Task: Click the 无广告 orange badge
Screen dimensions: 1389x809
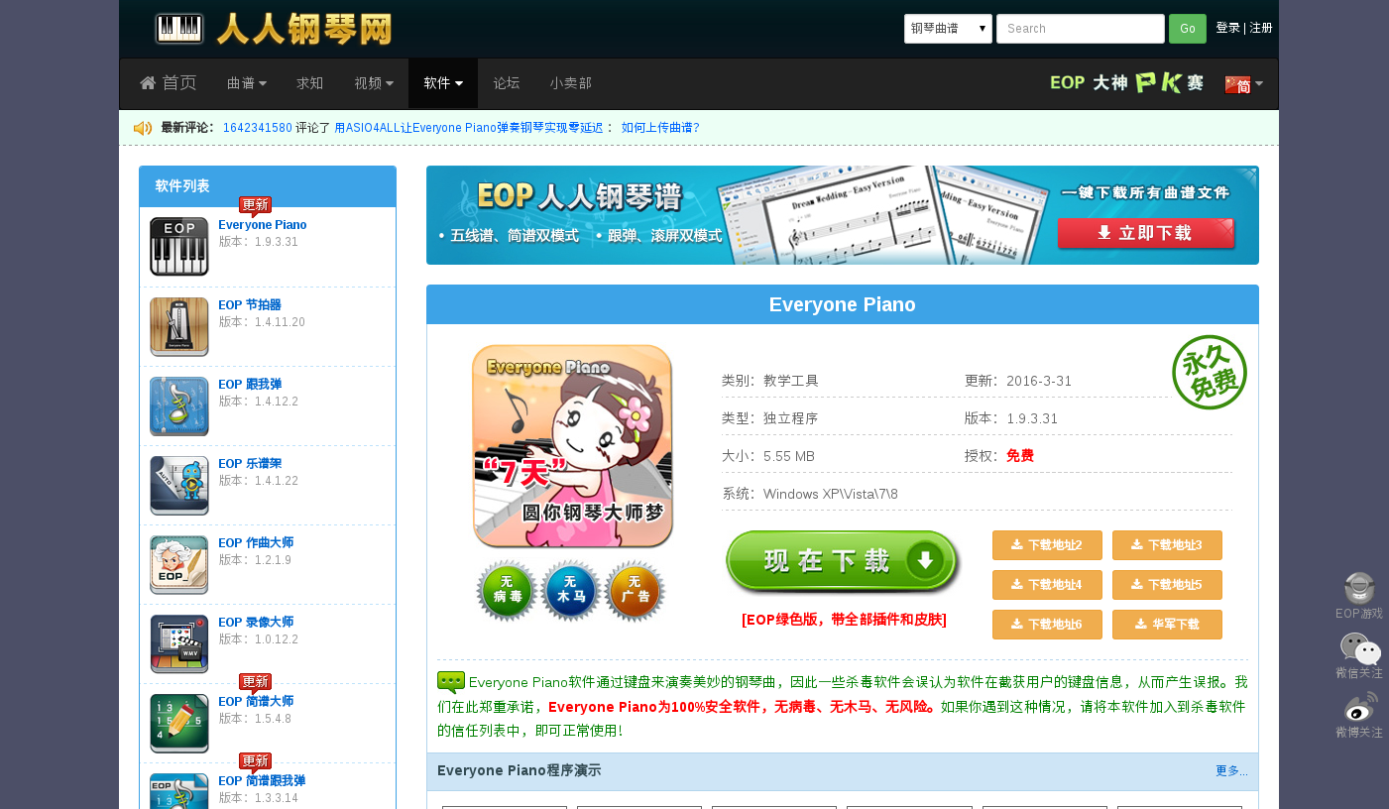Action: point(635,591)
